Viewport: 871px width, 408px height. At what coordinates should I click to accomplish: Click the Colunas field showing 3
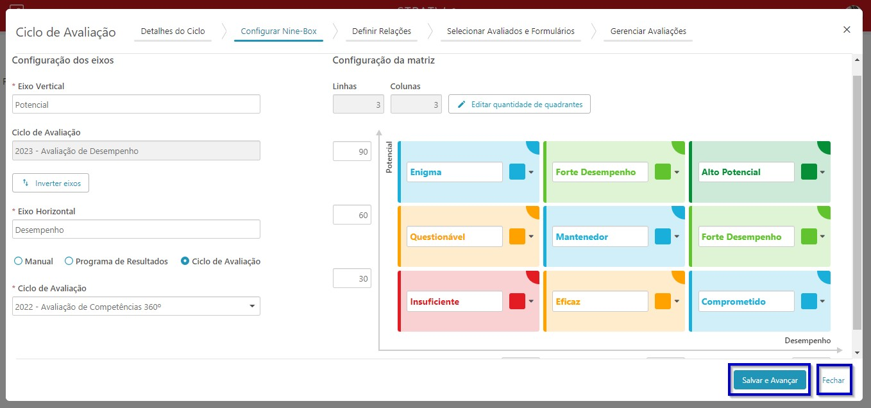coord(416,105)
